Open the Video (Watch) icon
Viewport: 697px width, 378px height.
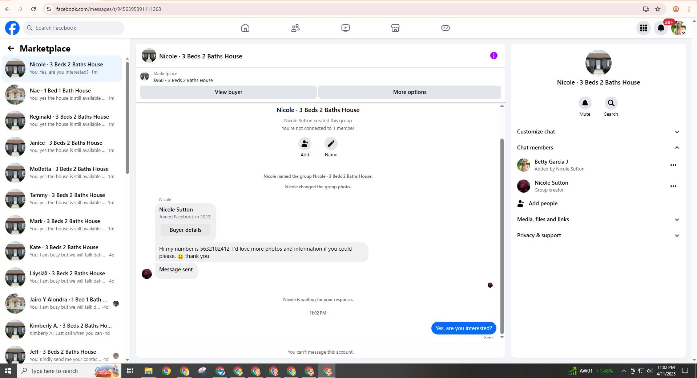pyautogui.click(x=346, y=28)
